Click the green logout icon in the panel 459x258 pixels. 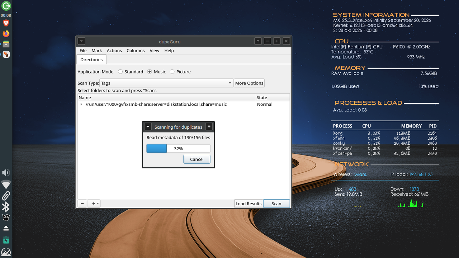click(6, 6)
